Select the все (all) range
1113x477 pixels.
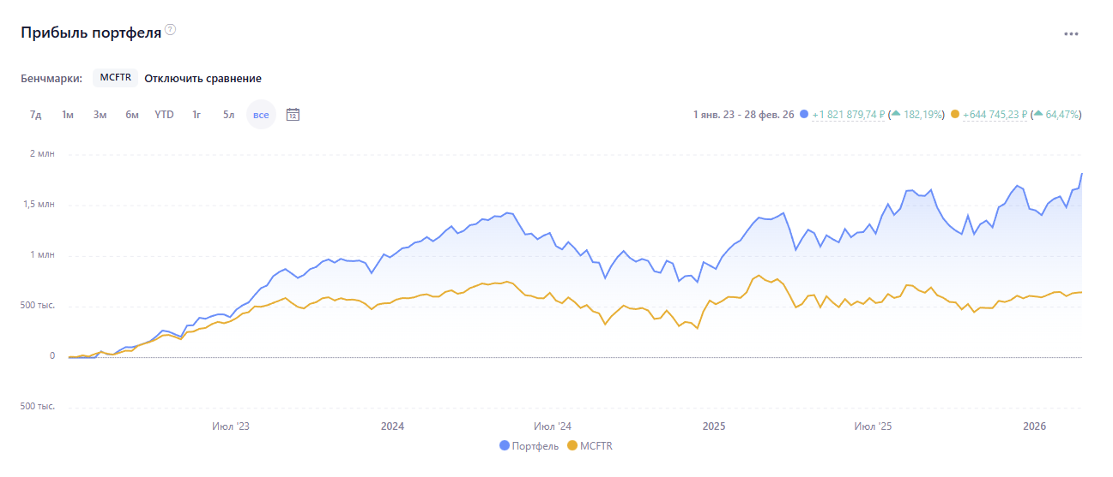(x=261, y=115)
